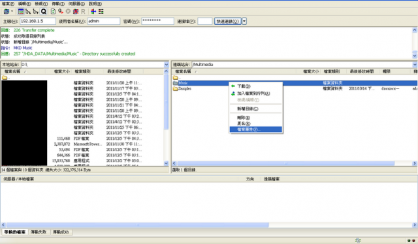Click the remote site path field /Multimedia
This screenshot has width=418, height=244.
point(302,65)
